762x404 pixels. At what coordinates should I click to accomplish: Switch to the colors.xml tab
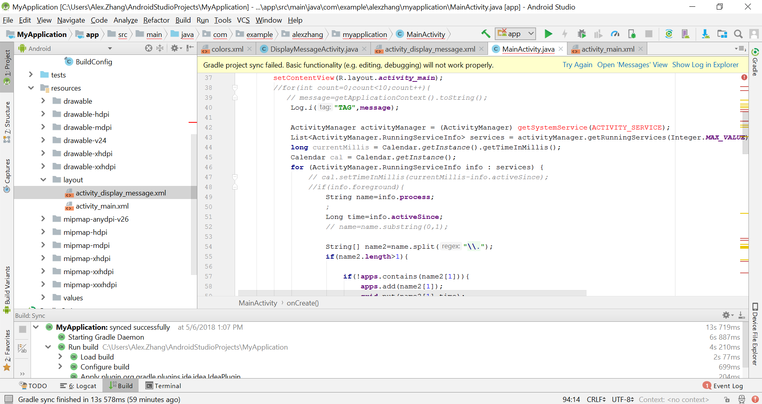(227, 49)
